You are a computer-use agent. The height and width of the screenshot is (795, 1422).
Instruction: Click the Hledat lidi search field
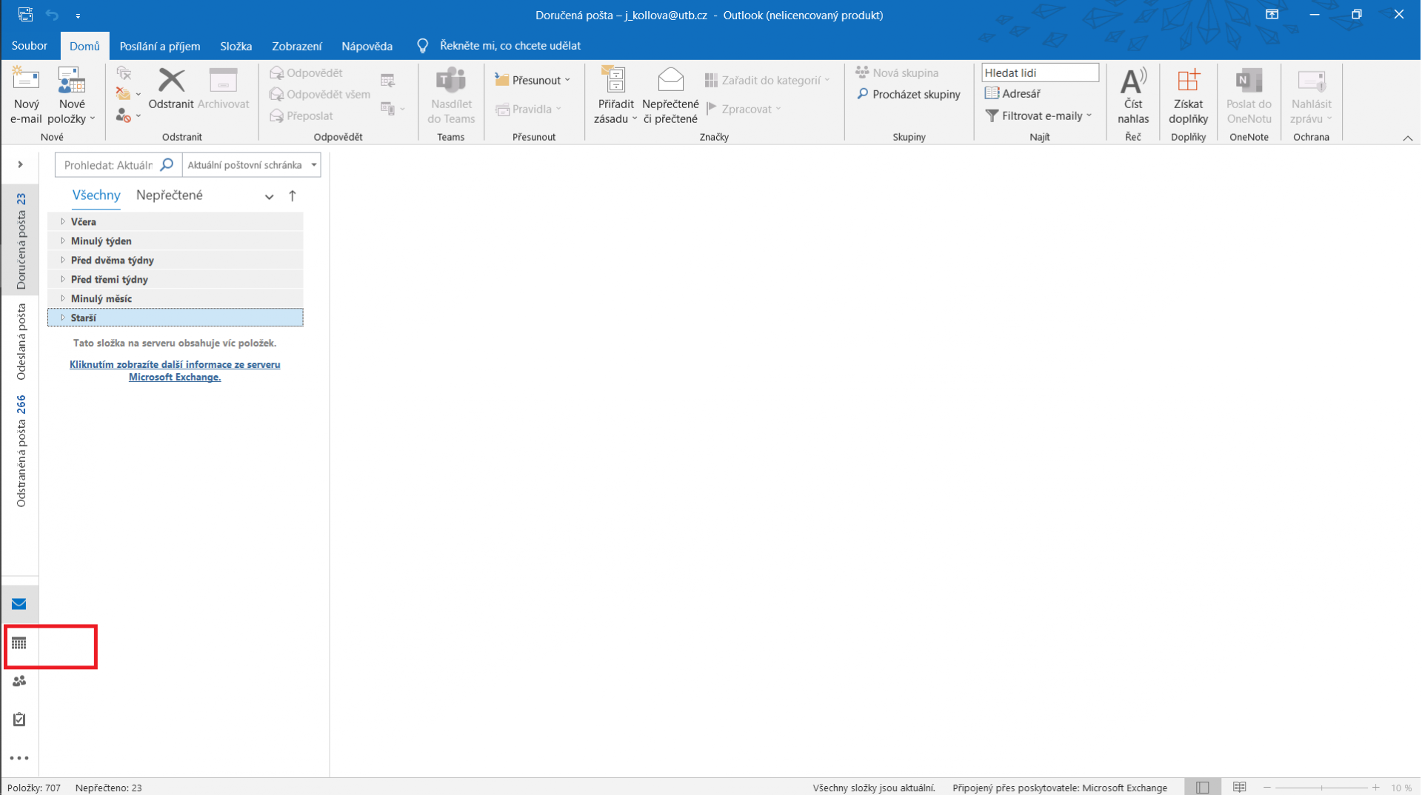[x=1039, y=73]
